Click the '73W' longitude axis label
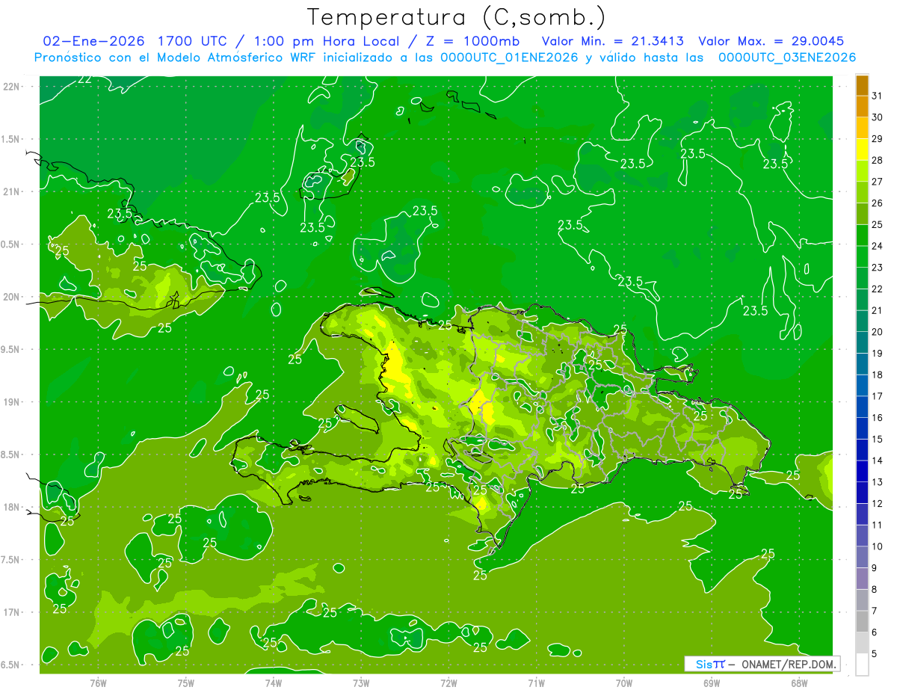Viewport: 897px width, 693px height. pyautogui.click(x=361, y=683)
